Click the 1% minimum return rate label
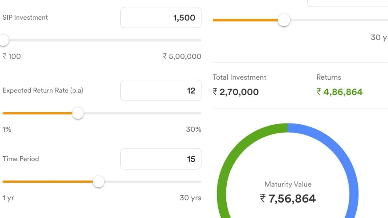Image resolution: width=388 pixels, height=218 pixels. pyautogui.click(x=7, y=130)
